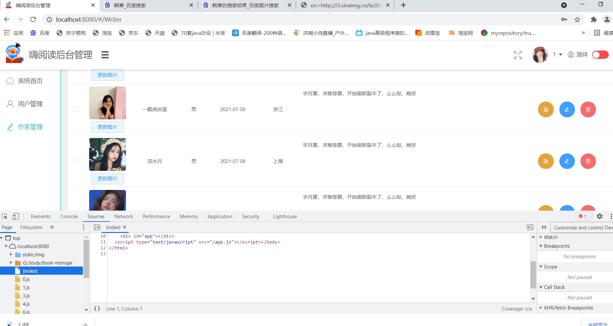This screenshot has width=613, height=326.
Task: Toggle the red switch next to 简体
Action: tap(600, 55)
